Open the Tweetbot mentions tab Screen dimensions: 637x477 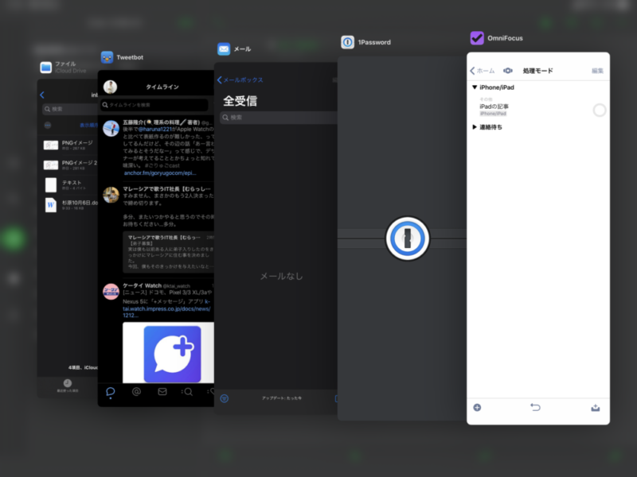pyautogui.click(x=136, y=392)
